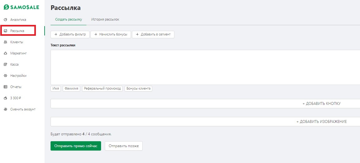Click the Настройки gear icon
Image resolution: width=360 pixels, height=163 pixels.
(x=6, y=76)
